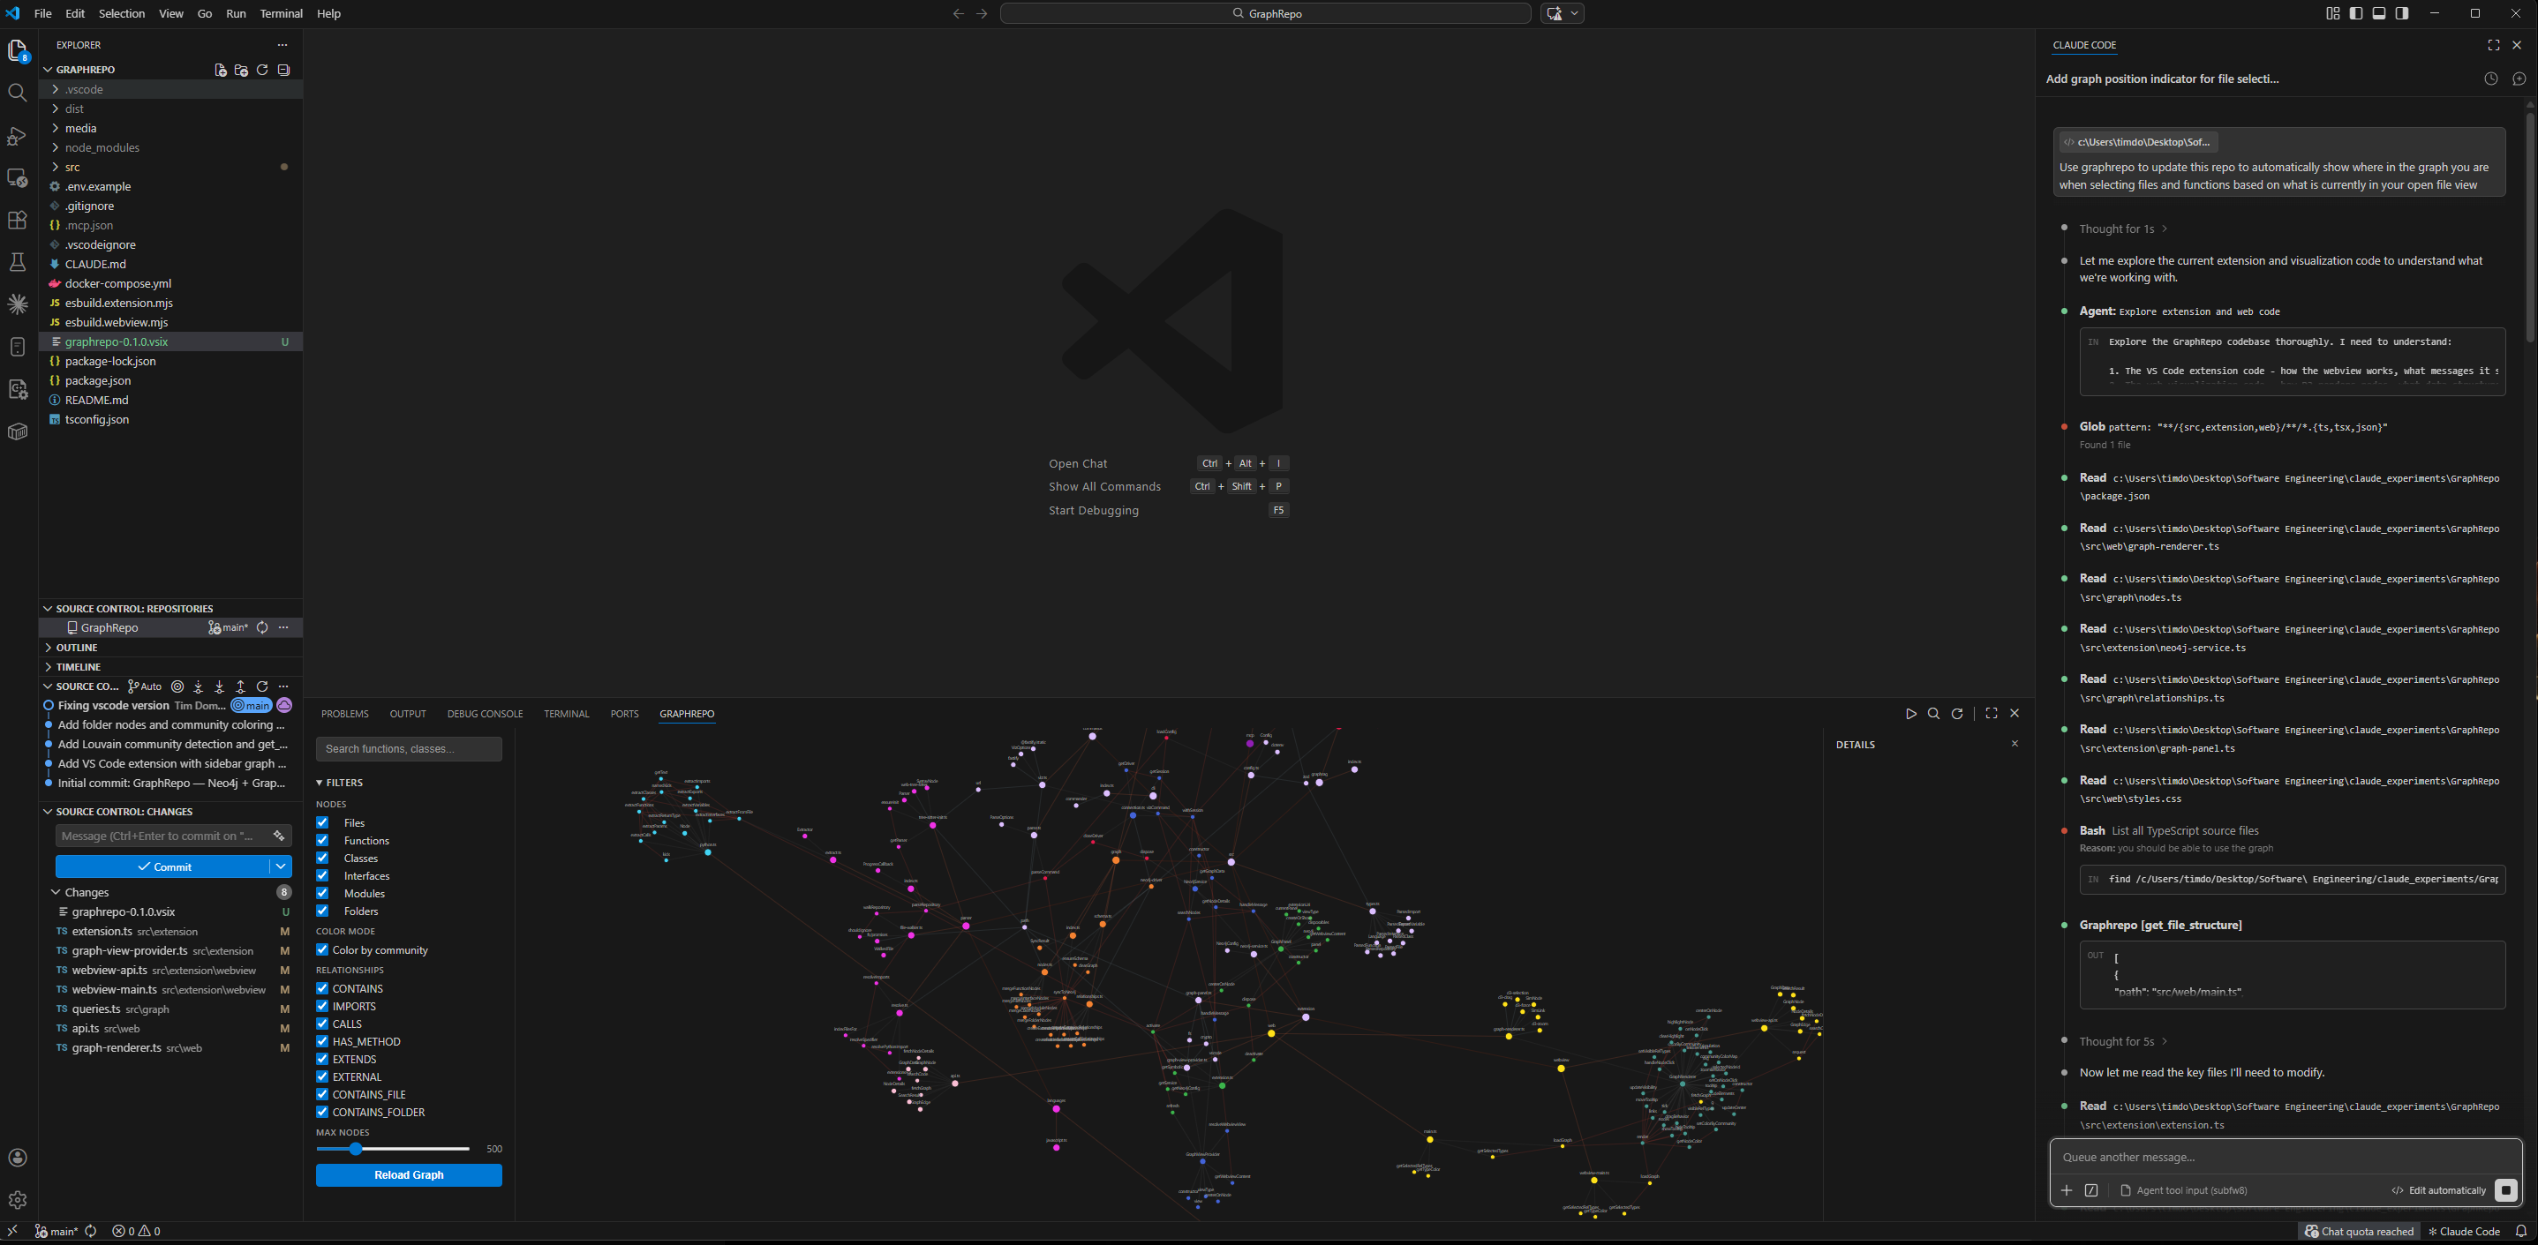Click the New File icon in Explorer toolbar
Screen dimensions: 2538x1245
(x=220, y=70)
